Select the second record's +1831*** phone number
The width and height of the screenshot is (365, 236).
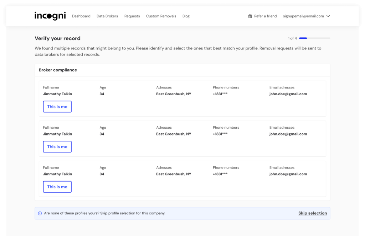pos(220,134)
